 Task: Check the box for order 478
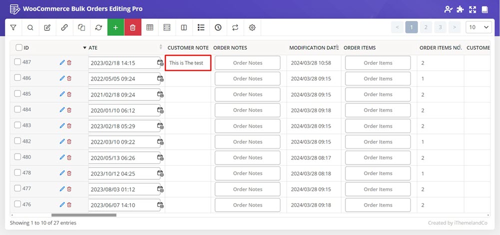17,173
